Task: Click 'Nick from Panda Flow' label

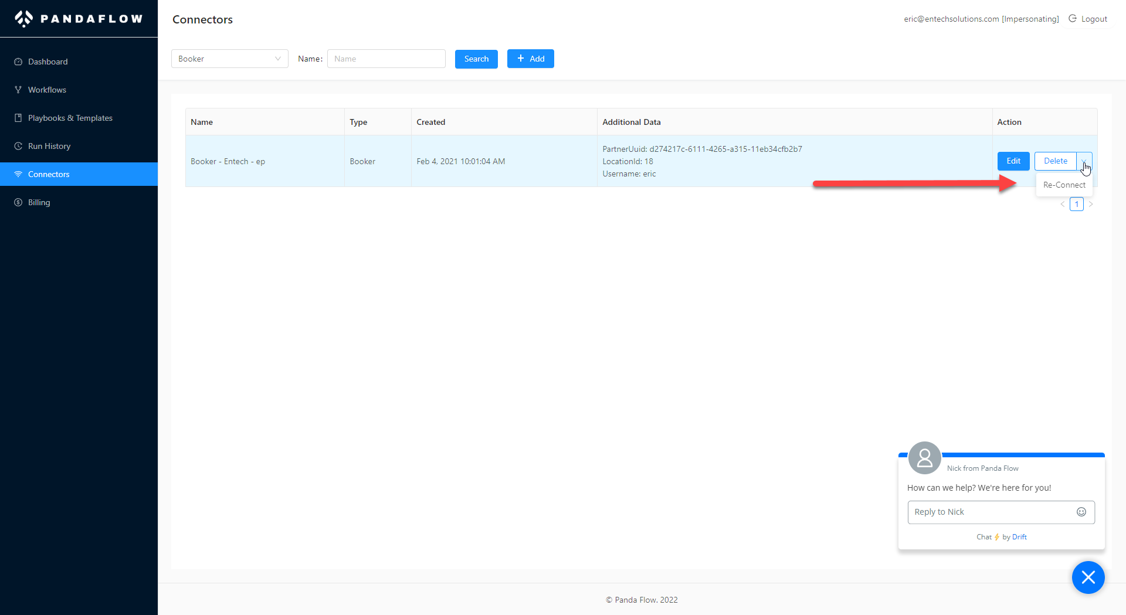Action: [x=982, y=468]
